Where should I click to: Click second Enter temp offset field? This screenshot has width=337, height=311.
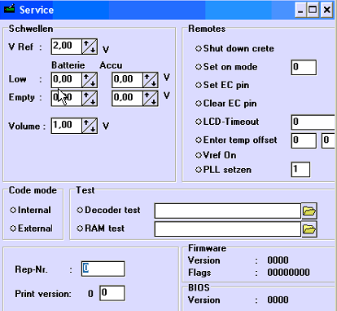[329, 140]
